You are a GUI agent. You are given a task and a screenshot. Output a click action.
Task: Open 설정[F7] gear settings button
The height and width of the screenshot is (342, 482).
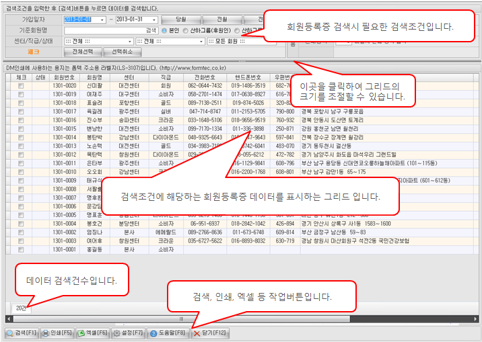tap(128, 333)
